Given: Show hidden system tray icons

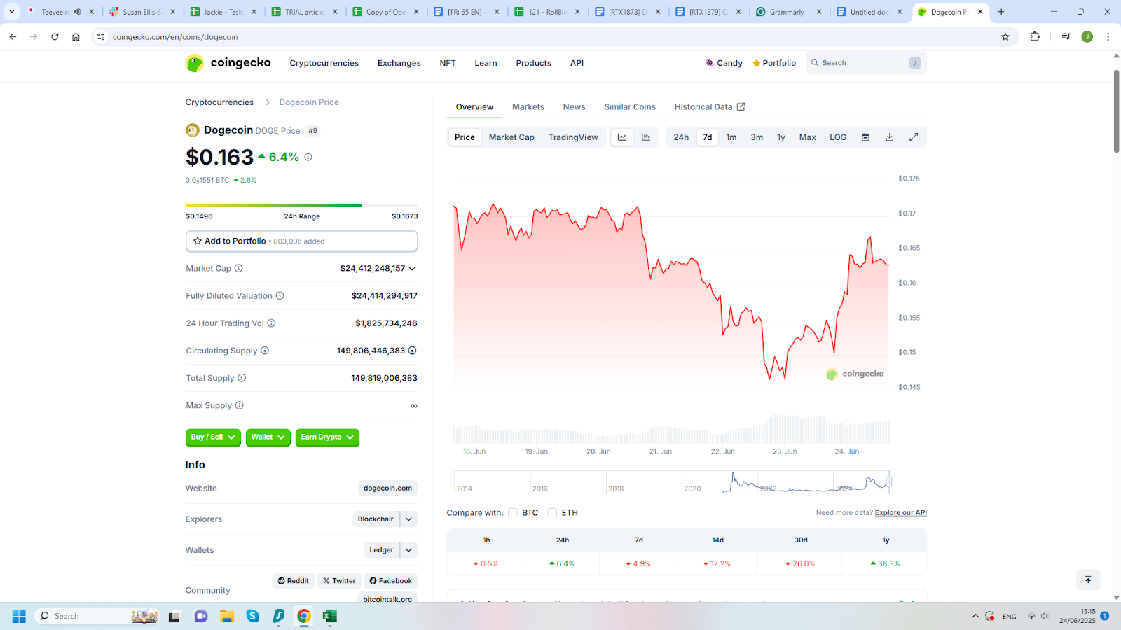Looking at the screenshot, I should 975,616.
